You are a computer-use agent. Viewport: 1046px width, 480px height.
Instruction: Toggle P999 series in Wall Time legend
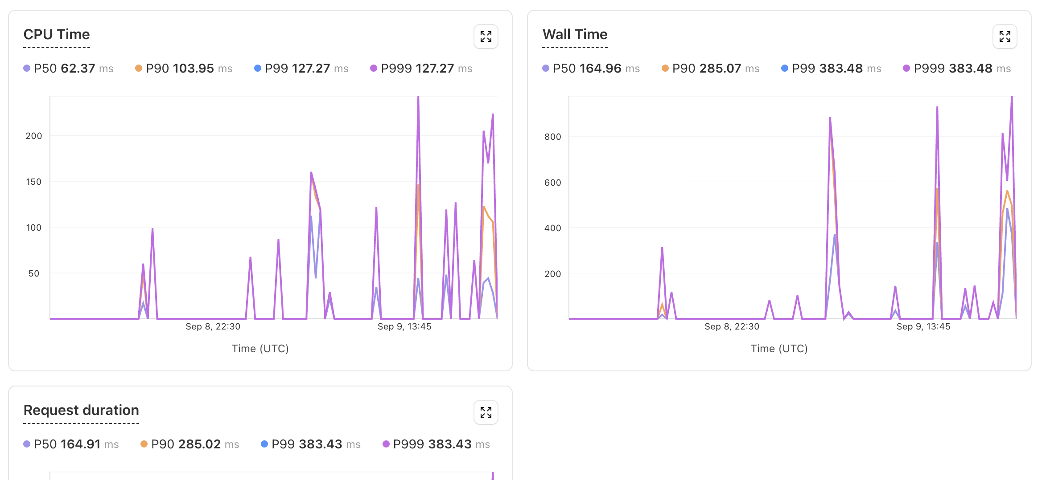957,69
